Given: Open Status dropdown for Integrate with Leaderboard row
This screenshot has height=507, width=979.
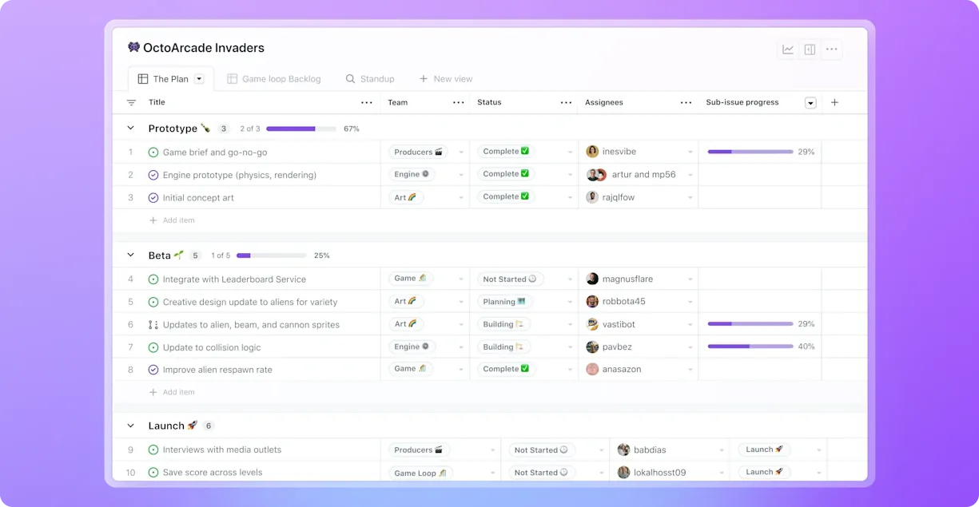Looking at the screenshot, I should (x=570, y=279).
